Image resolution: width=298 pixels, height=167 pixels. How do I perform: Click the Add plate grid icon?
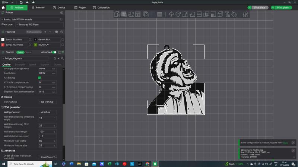coord(124,14)
